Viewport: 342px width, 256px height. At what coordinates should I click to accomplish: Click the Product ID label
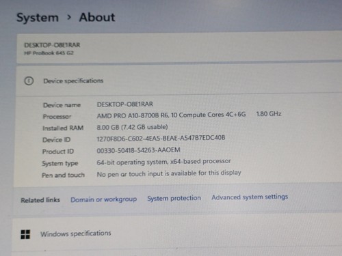click(58, 152)
